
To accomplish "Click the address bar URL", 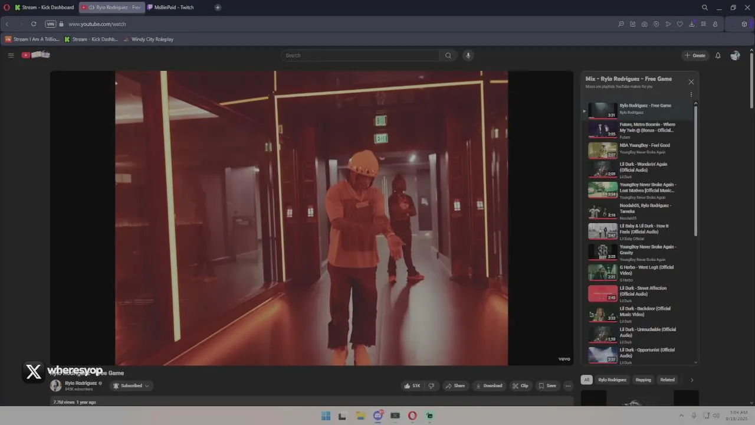I will (x=97, y=24).
